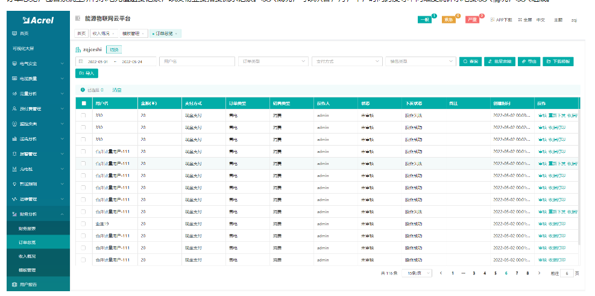Click 审核 in the 业主19 row
This screenshot has width=595, height=296.
tap(543, 224)
